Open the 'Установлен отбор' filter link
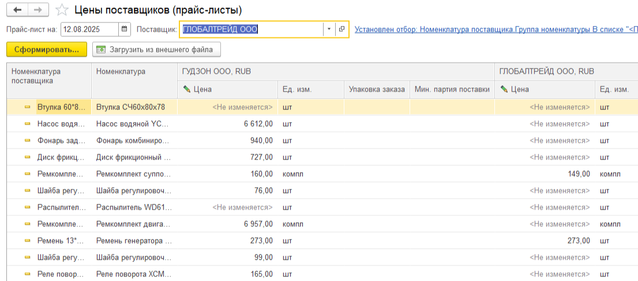Screen dimensions: 638x281 [x=496, y=29]
